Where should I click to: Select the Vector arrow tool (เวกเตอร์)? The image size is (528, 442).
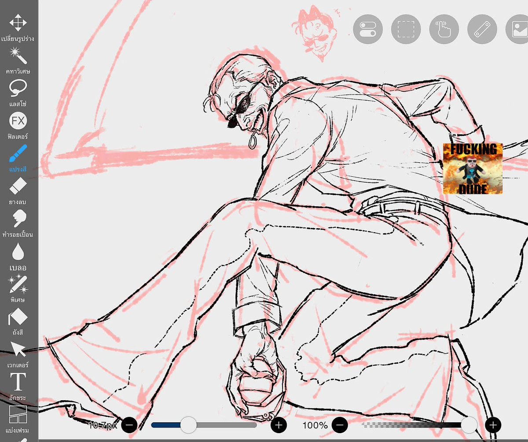coord(18,354)
